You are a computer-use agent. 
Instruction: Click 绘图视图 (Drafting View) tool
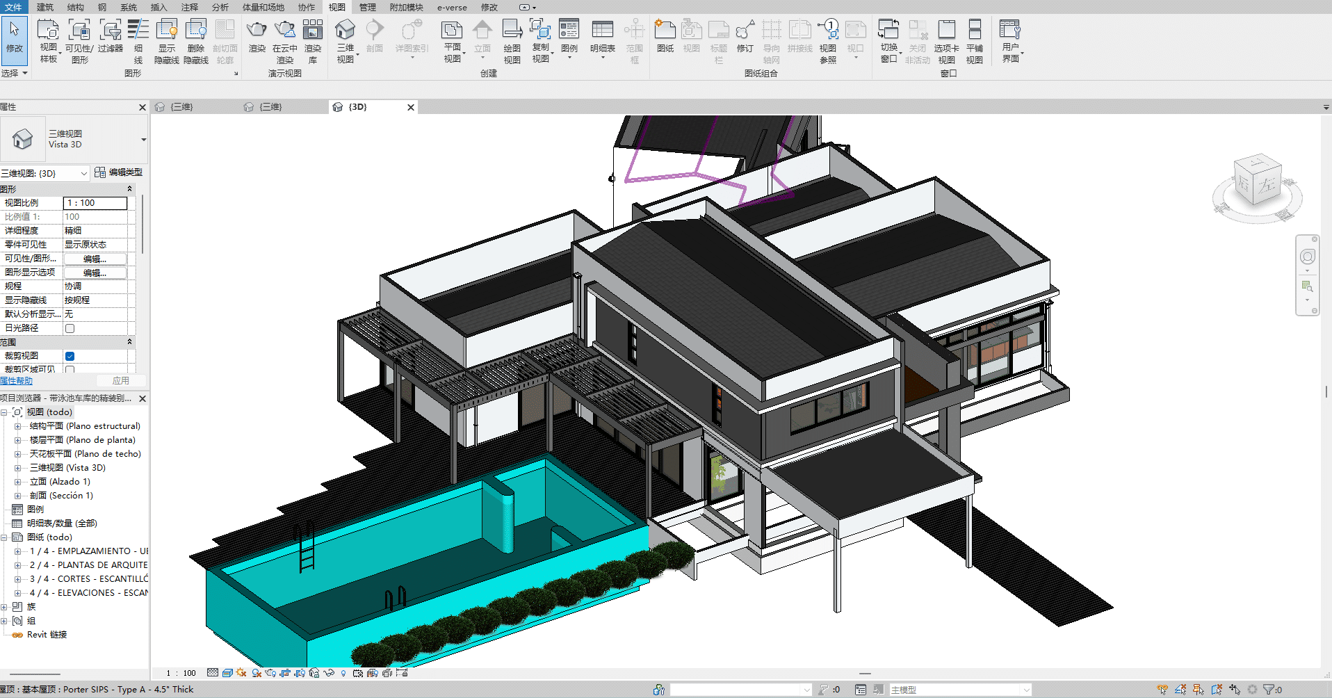(512, 40)
